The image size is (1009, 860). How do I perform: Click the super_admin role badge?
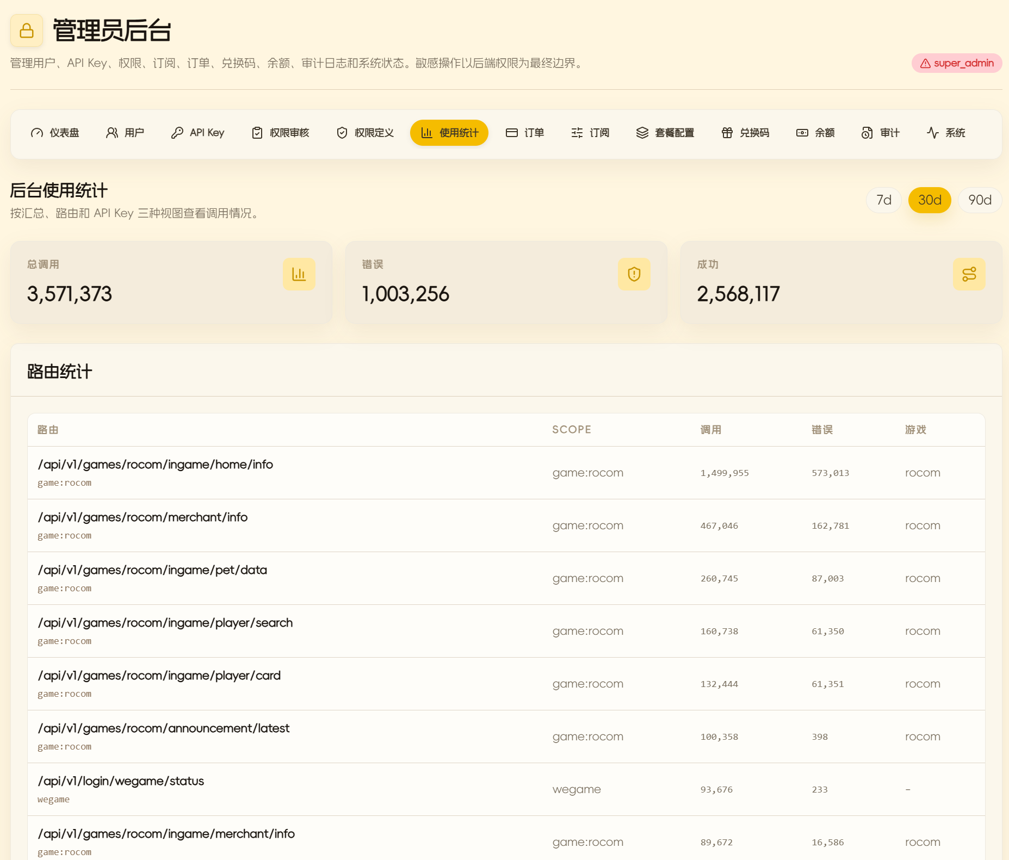click(x=957, y=63)
